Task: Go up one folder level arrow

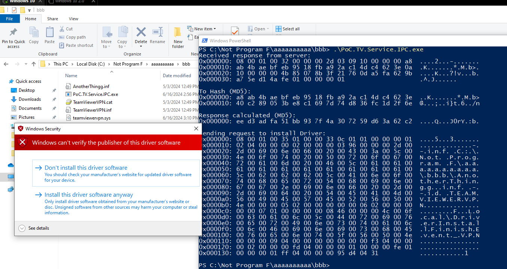Action: pyautogui.click(x=34, y=64)
